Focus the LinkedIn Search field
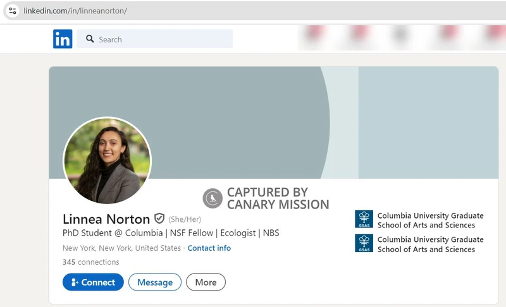506x307 pixels. [154, 39]
